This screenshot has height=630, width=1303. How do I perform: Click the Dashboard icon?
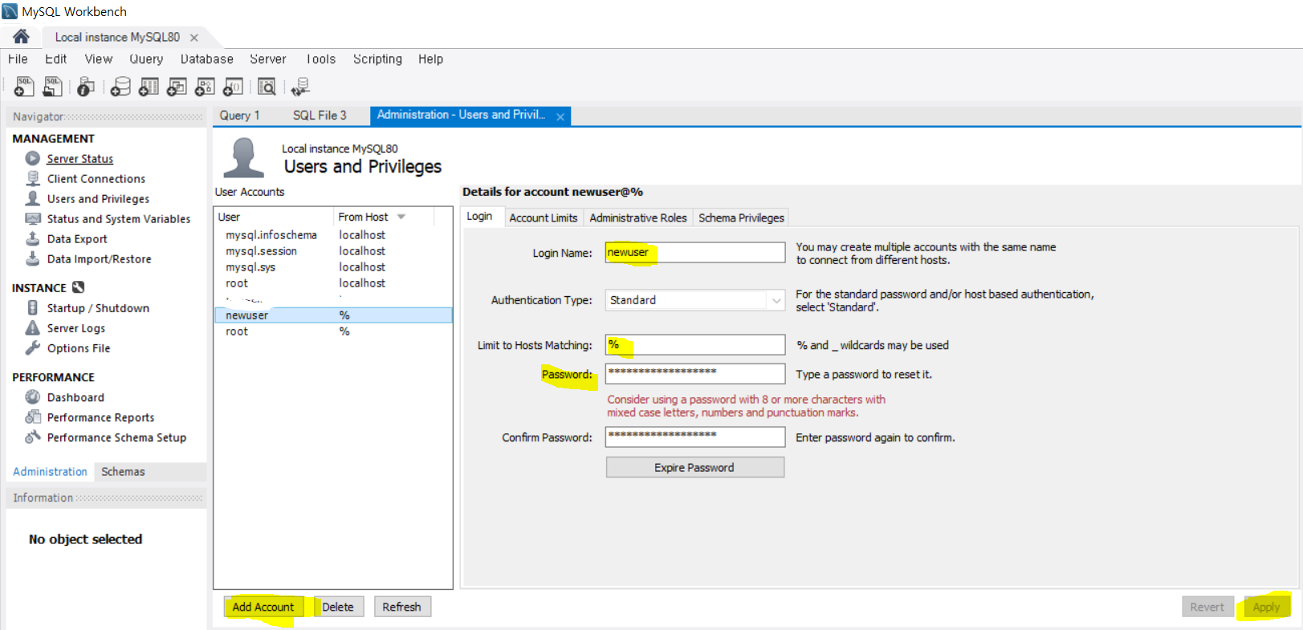[x=33, y=396]
